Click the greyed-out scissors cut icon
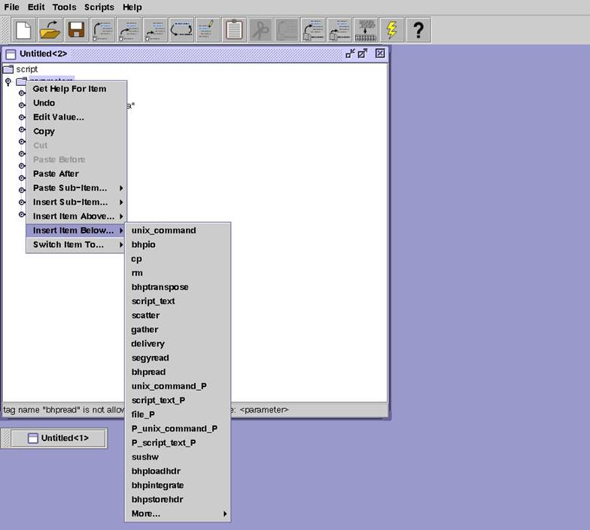Viewport: 590px width, 530px height. (260, 30)
